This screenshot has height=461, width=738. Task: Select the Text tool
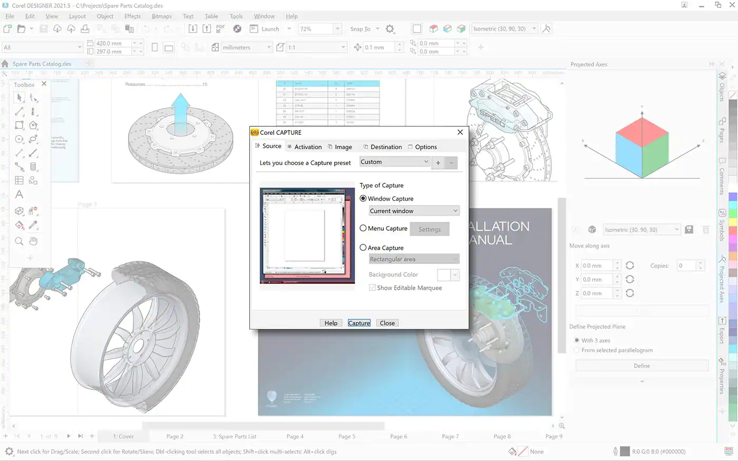coord(20,194)
